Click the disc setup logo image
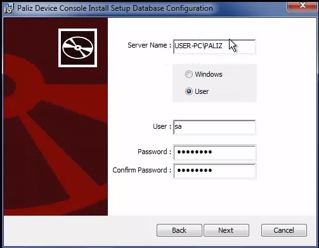Image resolution: width=319 pixels, height=248 pixels. point(77,48)
